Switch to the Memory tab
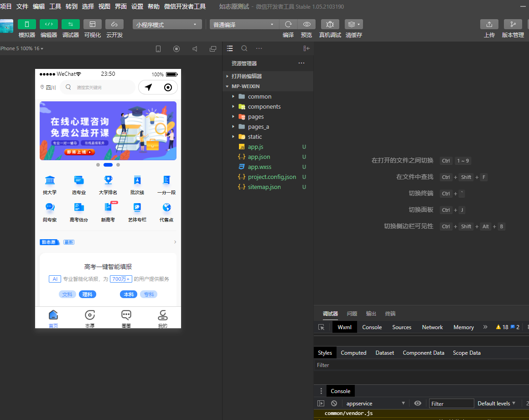This screenshot has width=529, height=420. click(463, 327)
